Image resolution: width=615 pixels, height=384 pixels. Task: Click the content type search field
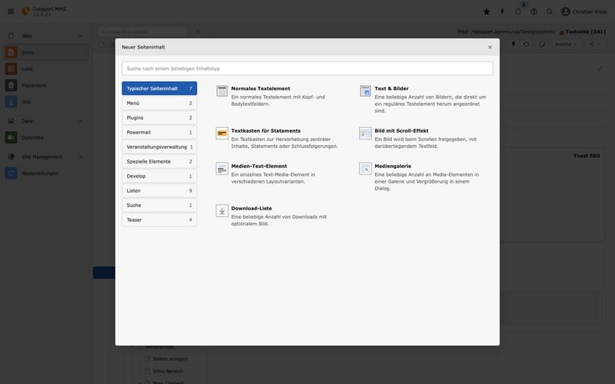point(307,68)
